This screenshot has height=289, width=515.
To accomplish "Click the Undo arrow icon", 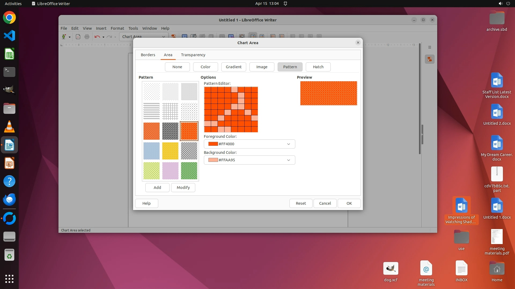I will point(97,37).
